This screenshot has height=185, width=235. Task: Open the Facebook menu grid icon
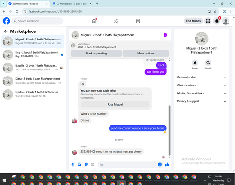pyautogui.click(x=208, y=21)
